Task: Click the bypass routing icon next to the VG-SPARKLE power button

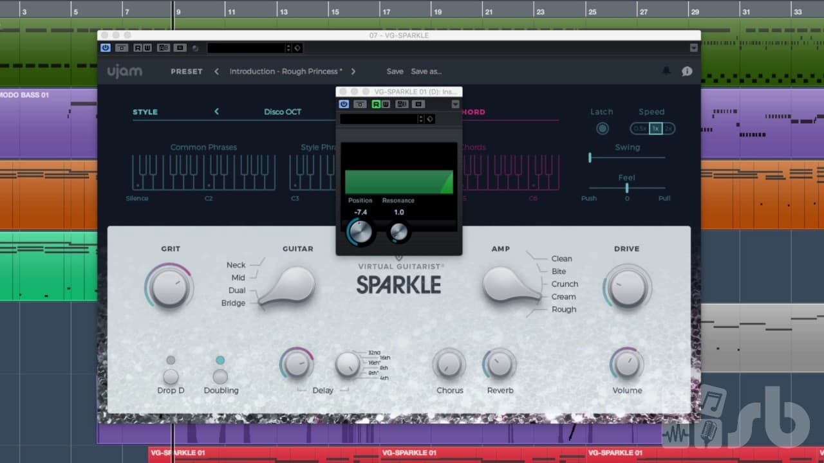Action: (x=122, y=48)
